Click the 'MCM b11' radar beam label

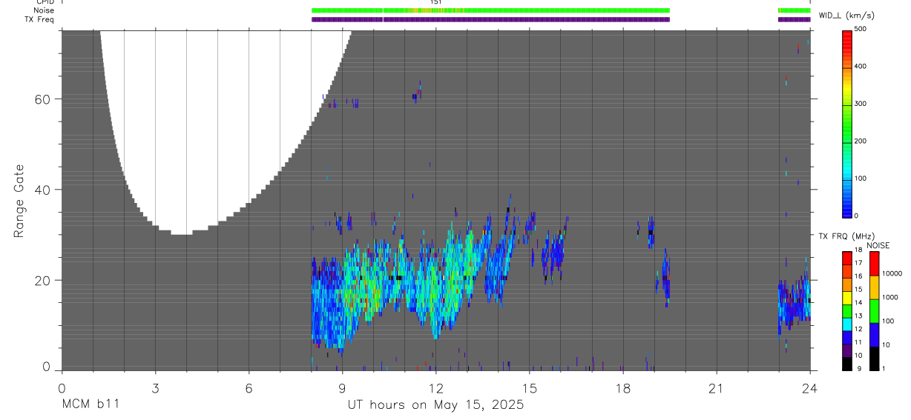[89, 404]
